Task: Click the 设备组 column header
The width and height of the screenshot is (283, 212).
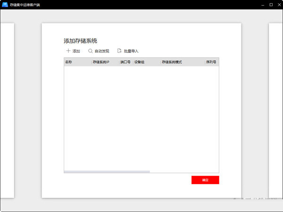Action: click(x=139, y=62)
